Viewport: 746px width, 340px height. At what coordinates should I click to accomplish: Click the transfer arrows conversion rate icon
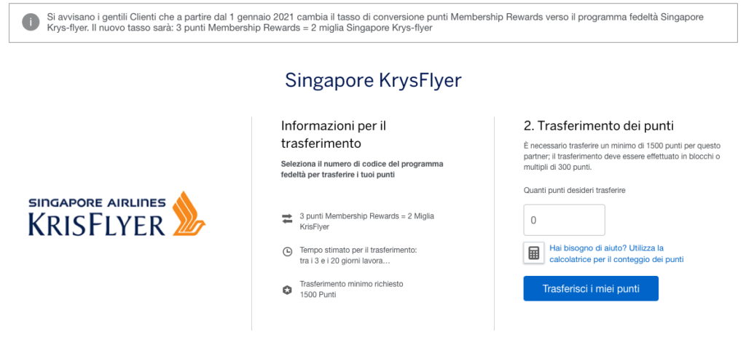[x=287, y=218]
